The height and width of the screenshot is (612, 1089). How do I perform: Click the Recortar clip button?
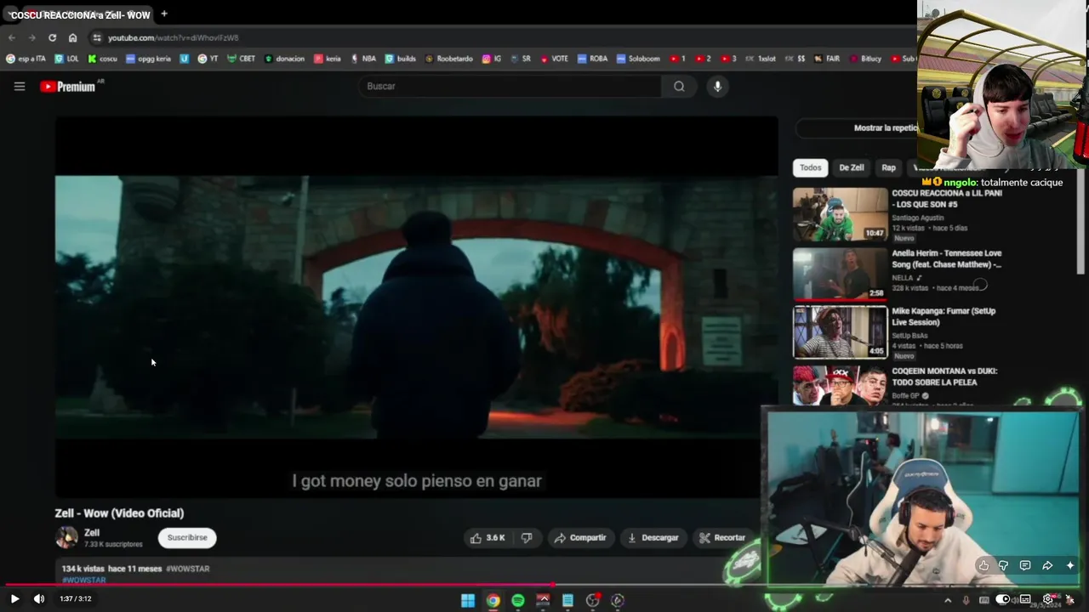coord(722,537)
